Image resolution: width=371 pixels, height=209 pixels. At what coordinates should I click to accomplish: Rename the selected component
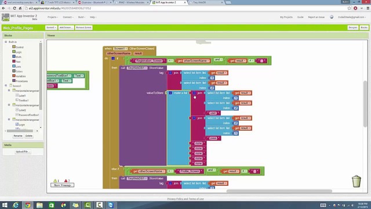(18, 136)
